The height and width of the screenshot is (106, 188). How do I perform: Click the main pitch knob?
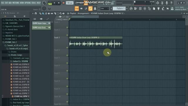(x=44, y=9)
